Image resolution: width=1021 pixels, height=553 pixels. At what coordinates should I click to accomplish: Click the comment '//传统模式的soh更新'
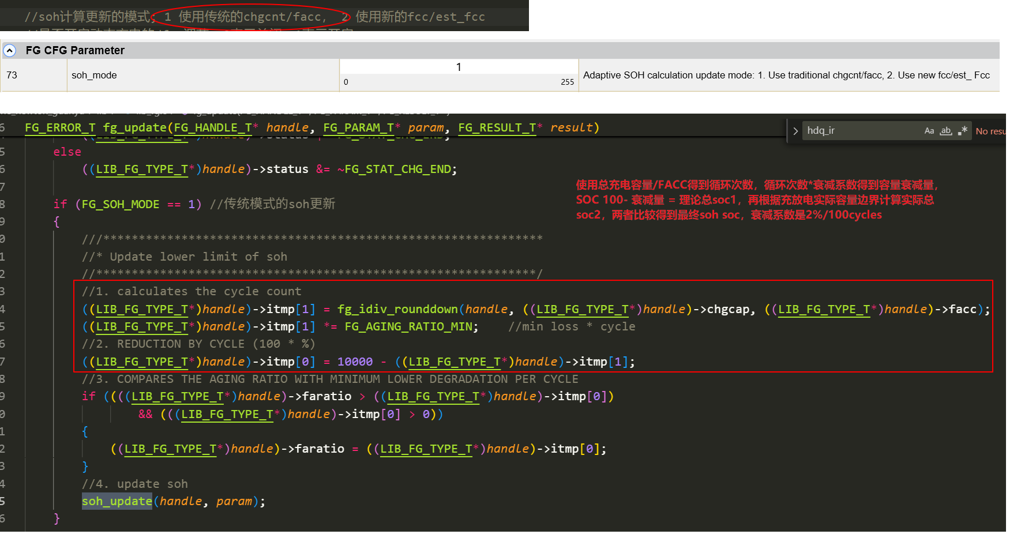pos(273,204)
